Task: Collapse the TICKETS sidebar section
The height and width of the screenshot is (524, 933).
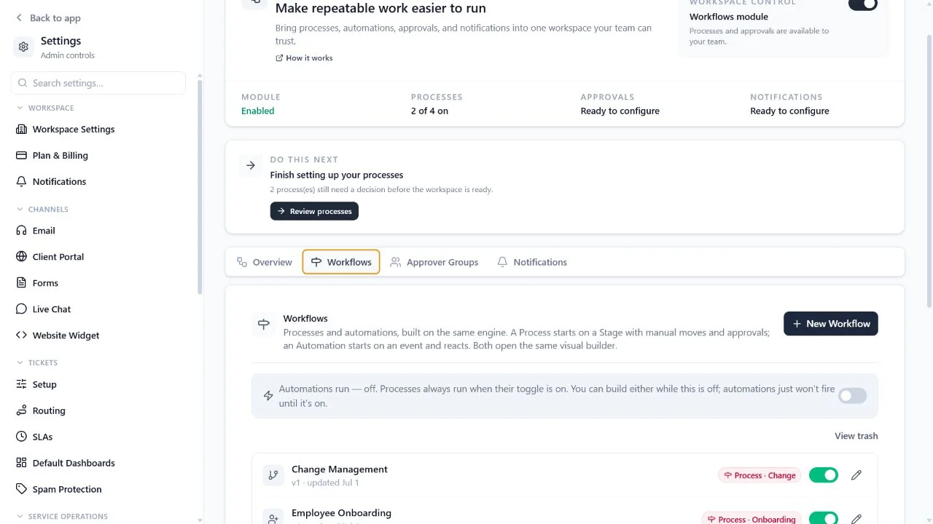Action: tap(20, 362)
